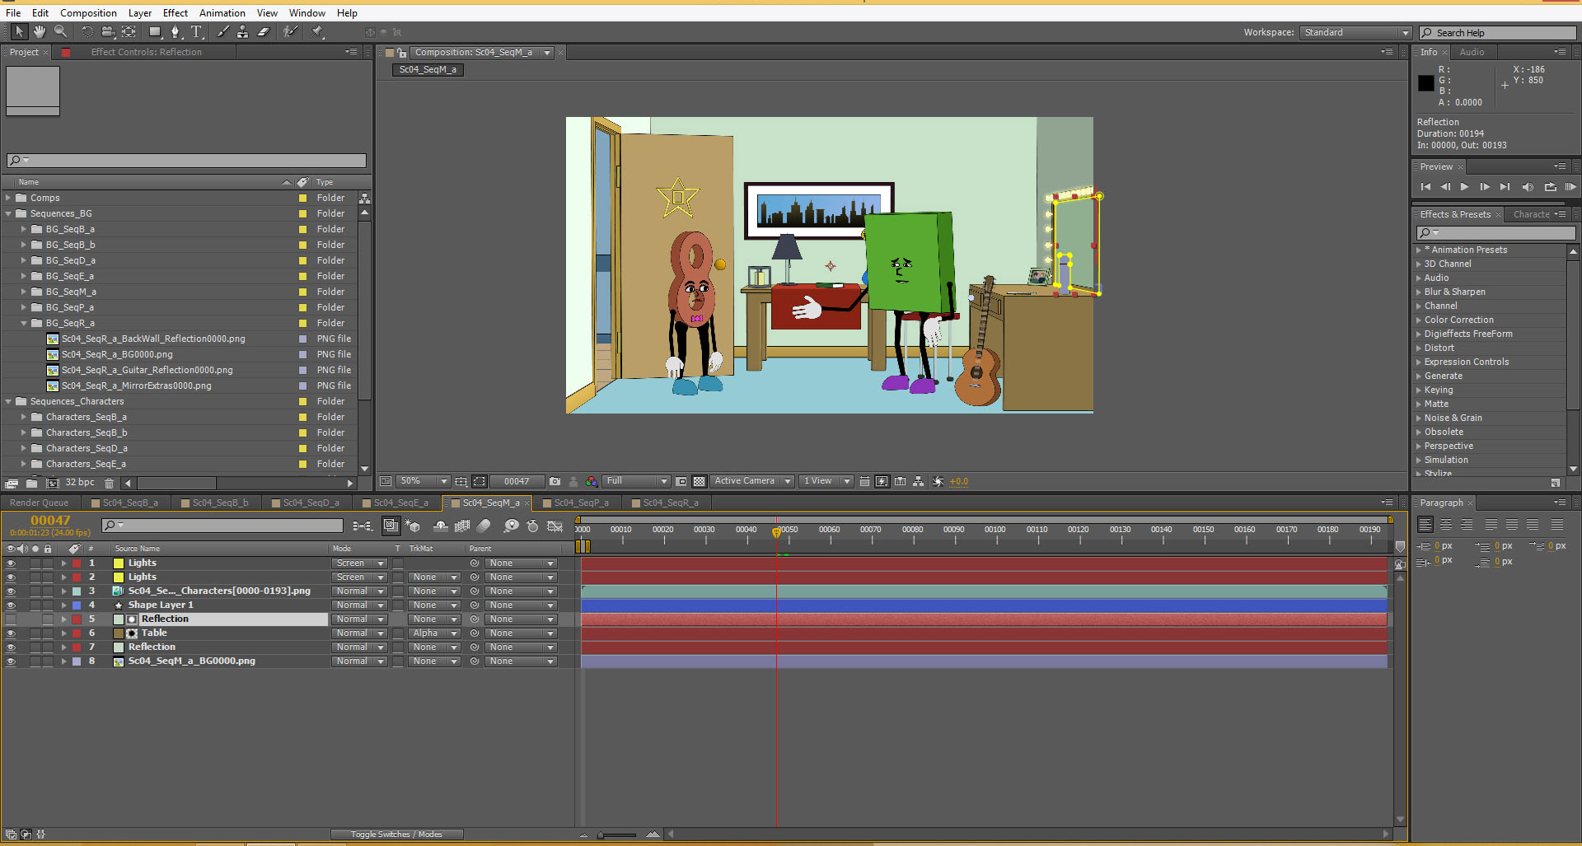
Task: Hide the Shape Layer 1 layer
Action: [x=11, y=605]
